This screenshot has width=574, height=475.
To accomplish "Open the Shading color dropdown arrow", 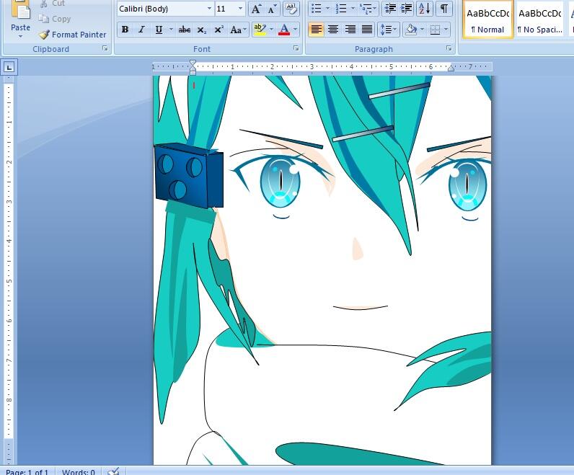I will [x=423, y=30].
